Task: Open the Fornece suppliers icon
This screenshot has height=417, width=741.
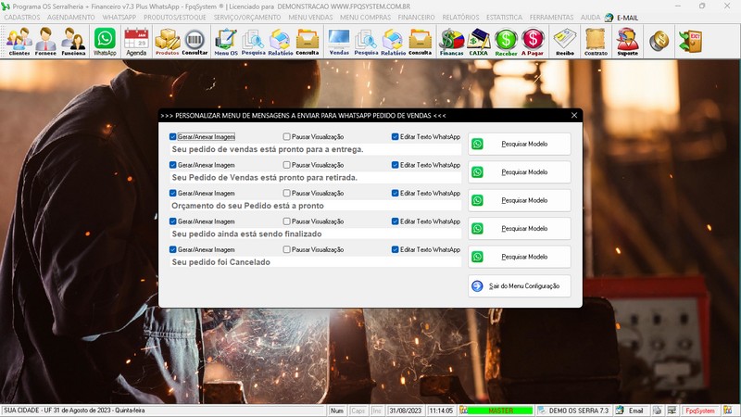Action: [45, 42]
